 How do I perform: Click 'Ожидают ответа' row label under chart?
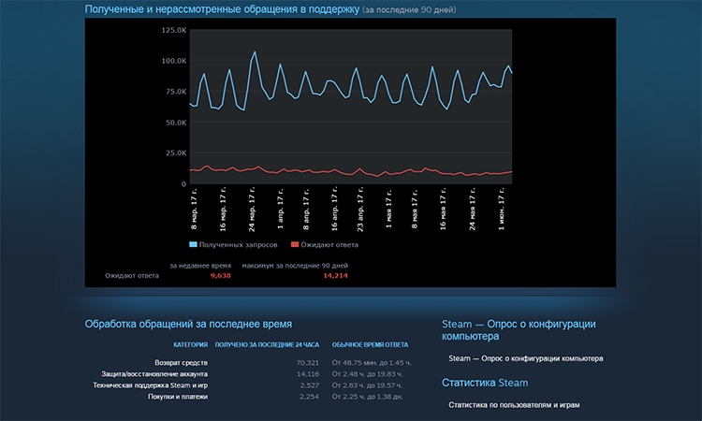[132, 276]
